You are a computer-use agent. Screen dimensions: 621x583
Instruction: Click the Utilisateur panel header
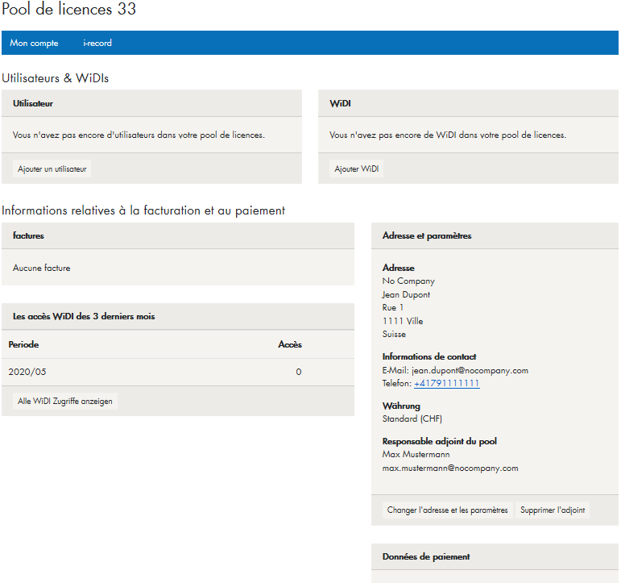click(33, 104)
